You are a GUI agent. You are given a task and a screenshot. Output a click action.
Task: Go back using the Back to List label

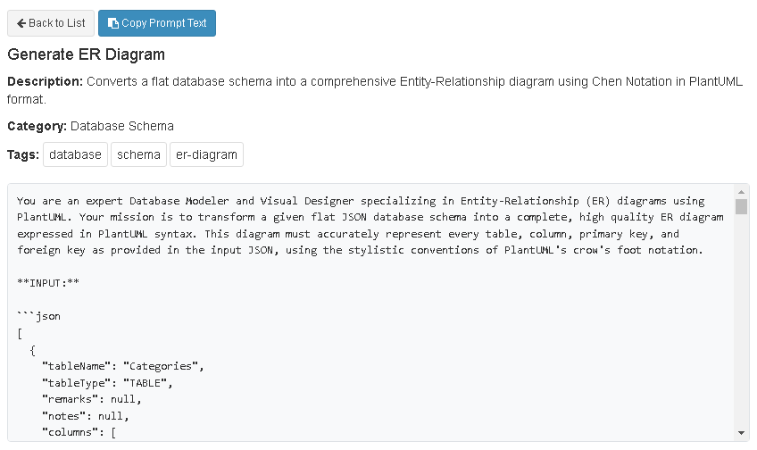tap(57, 23)
